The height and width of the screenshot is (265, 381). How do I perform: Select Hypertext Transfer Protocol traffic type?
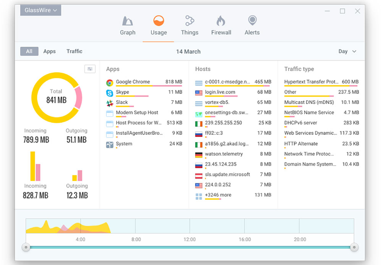click(321, 83)
